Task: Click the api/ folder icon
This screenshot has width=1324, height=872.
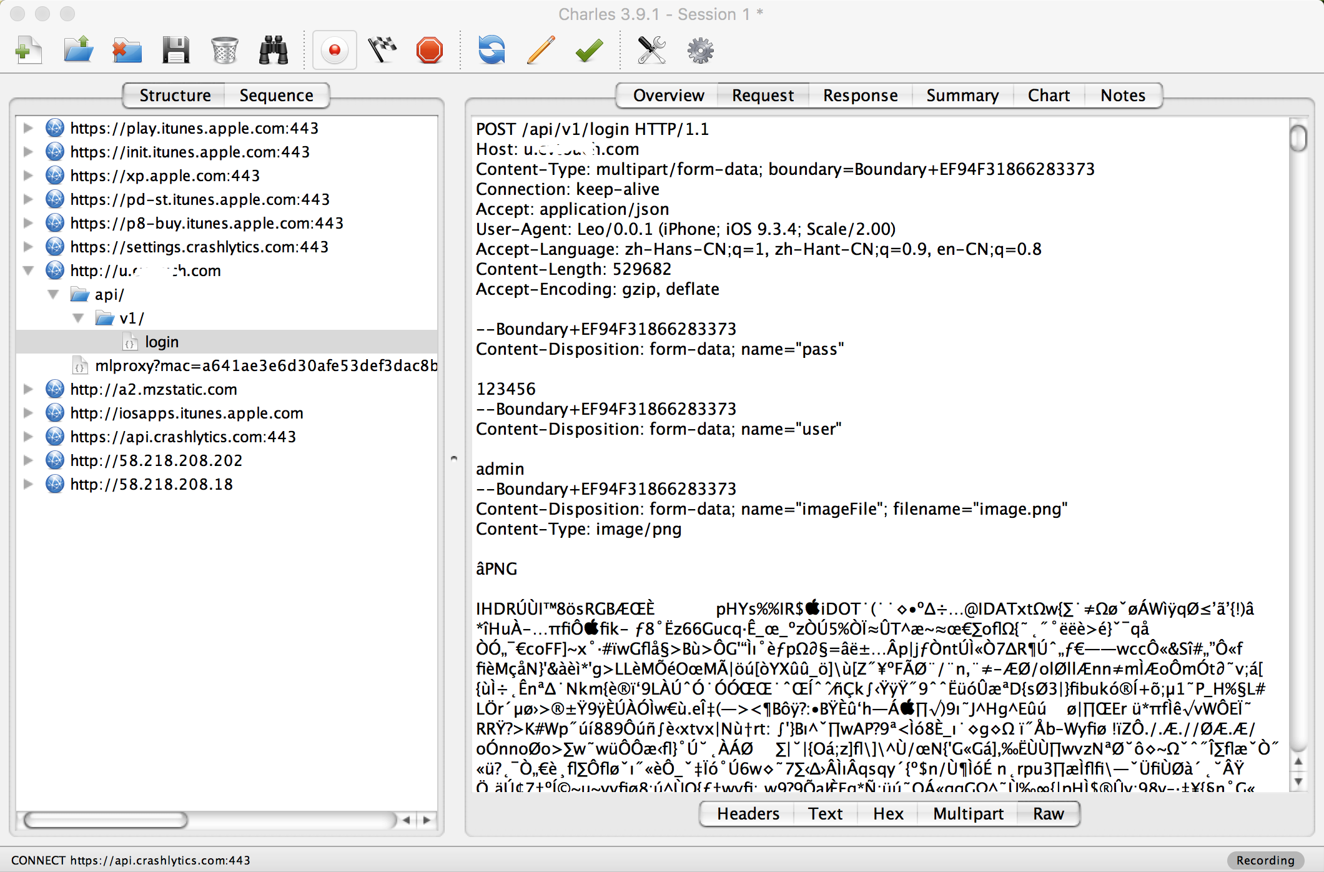Action: 80,294
